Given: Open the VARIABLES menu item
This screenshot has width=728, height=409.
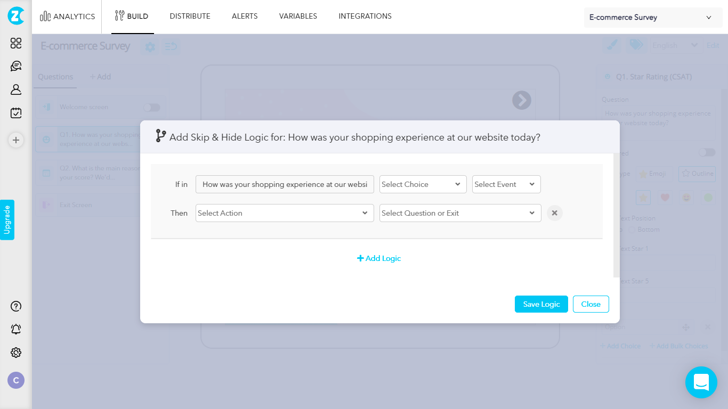Looking at the screenshot, I should click(298, 16).
